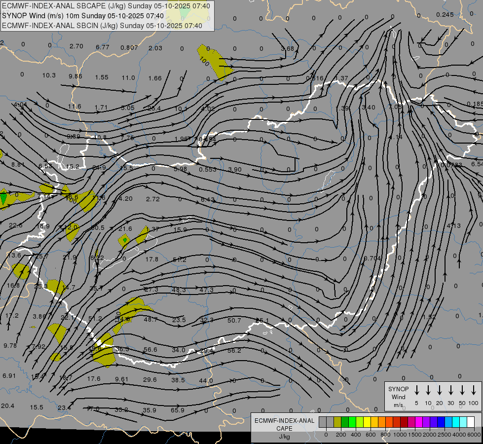The height and width of the screenshot is (444, 483).
Task: Click the first gray CAPE legend swatch
Action: (323, 422)
